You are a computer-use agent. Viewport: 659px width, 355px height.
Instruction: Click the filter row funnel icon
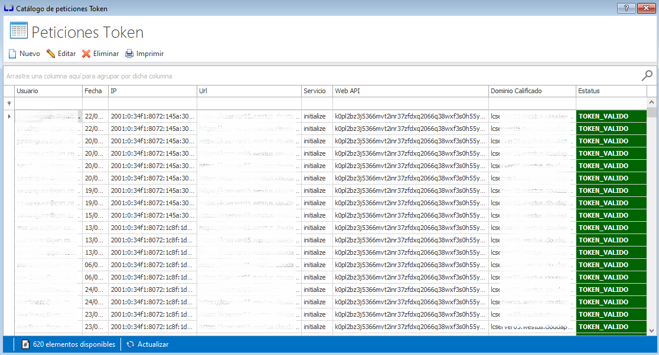pos(9,103)
